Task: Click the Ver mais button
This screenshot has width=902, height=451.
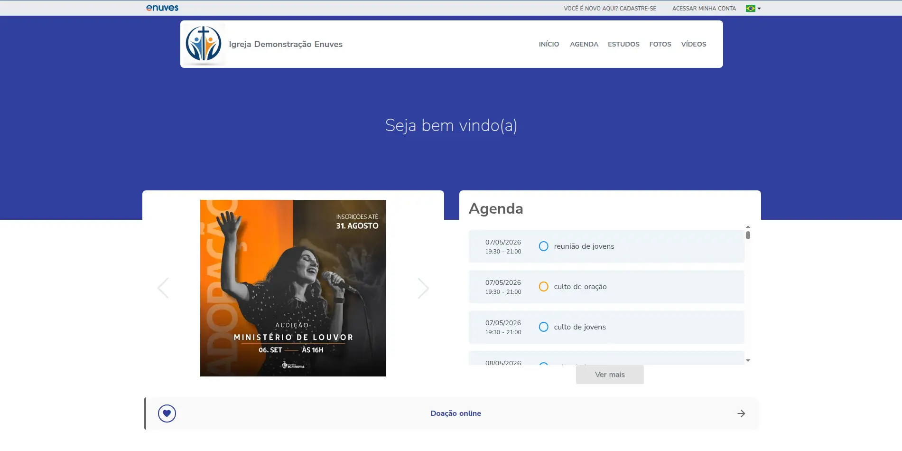Action: [x=610, y=375]
